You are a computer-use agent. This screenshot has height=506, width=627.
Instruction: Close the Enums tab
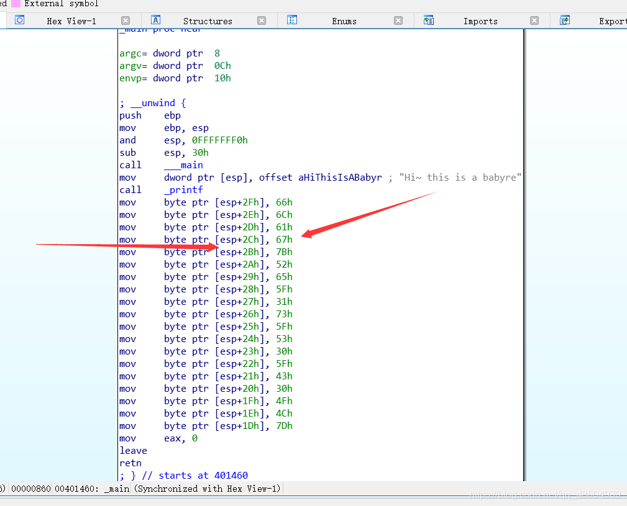coord(398,20)
